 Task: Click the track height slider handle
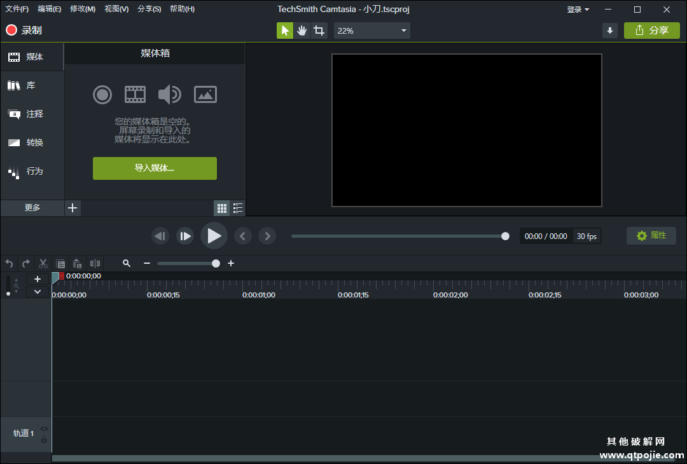tap(8, 294)
